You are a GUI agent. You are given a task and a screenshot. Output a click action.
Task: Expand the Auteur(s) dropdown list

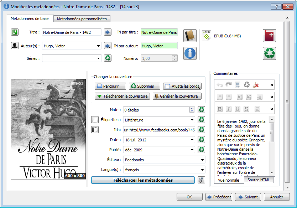pos(98,46)
